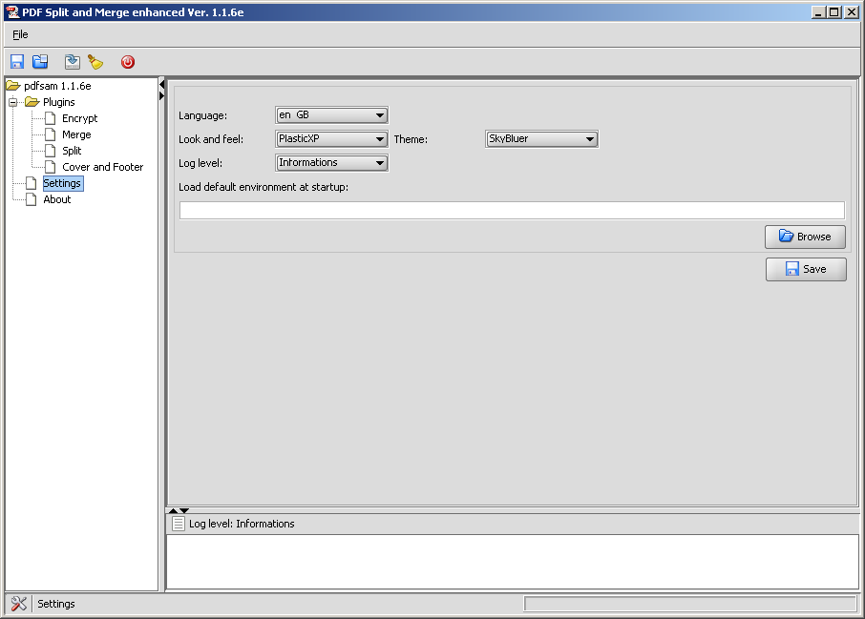865x619 pixels.
Task: Click the 'Settings' text in the status bar
Action: (56, 604)
